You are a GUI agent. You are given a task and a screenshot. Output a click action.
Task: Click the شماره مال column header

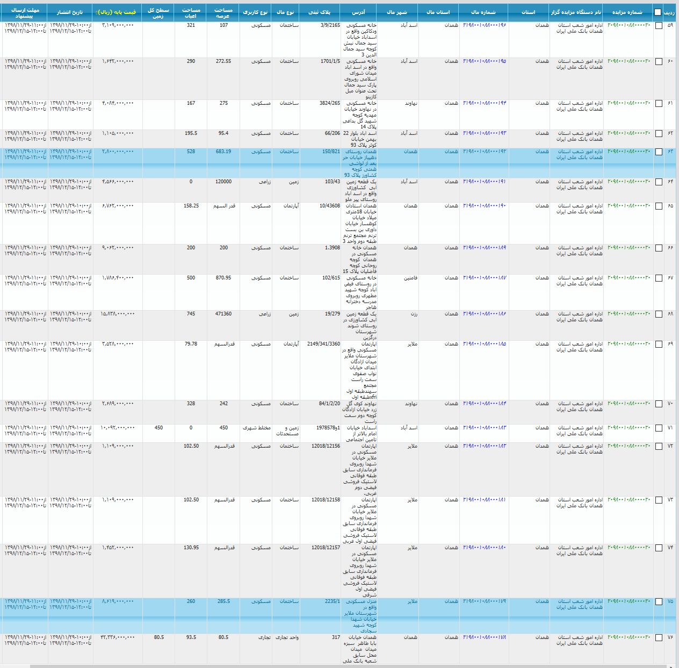tap(483, 12)
